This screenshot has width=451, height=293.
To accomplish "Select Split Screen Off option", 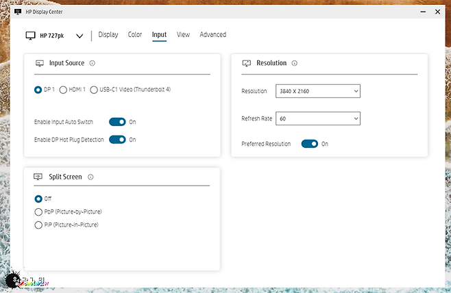I will [x=38, y=199].
